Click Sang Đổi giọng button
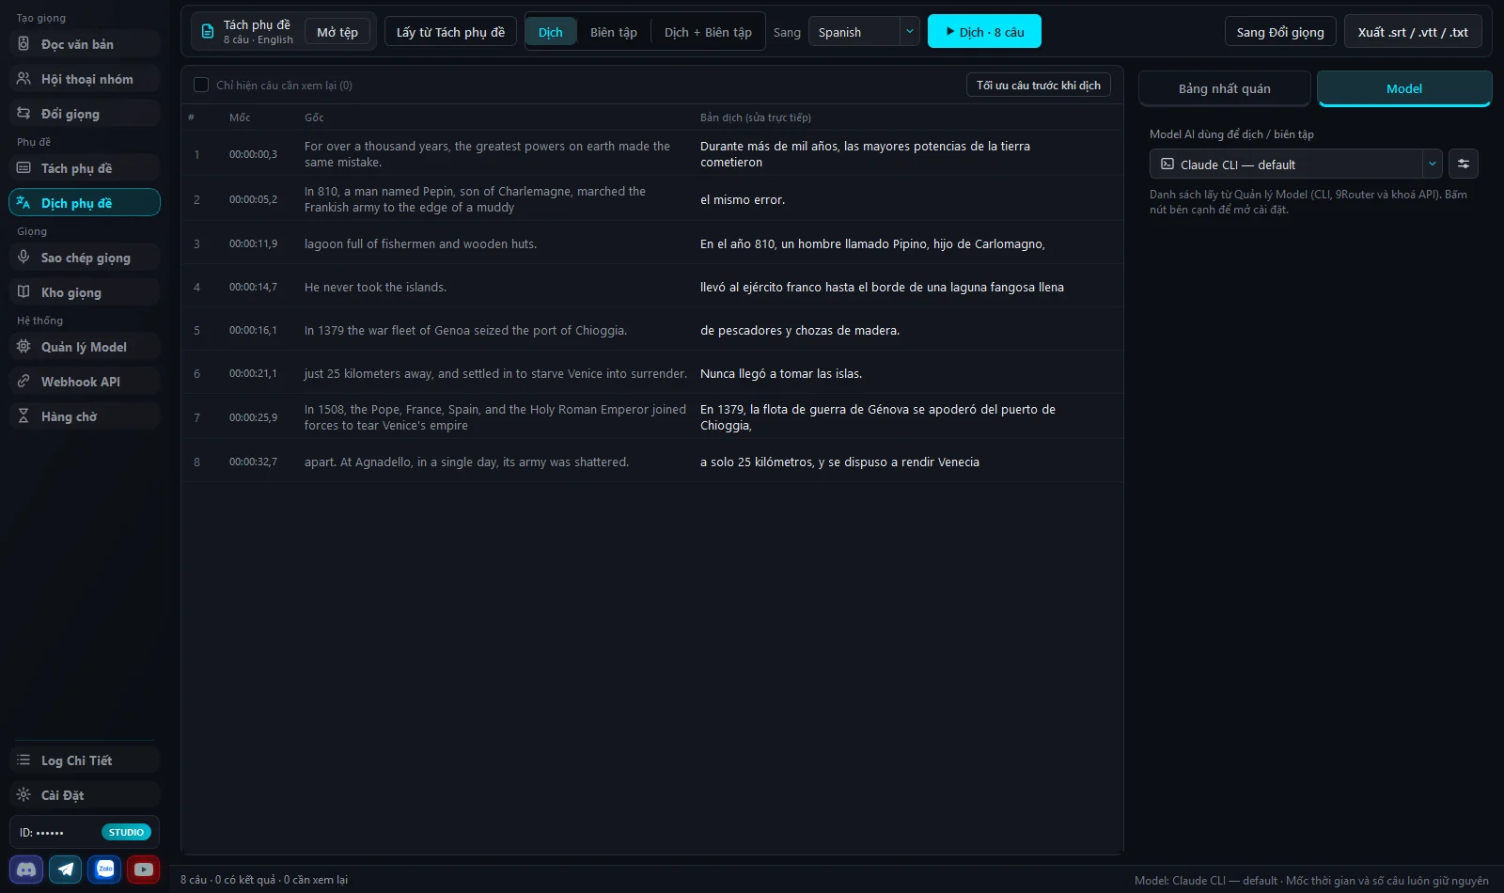The width and height of the screenshot is (1504, 893). point(1280,31)
